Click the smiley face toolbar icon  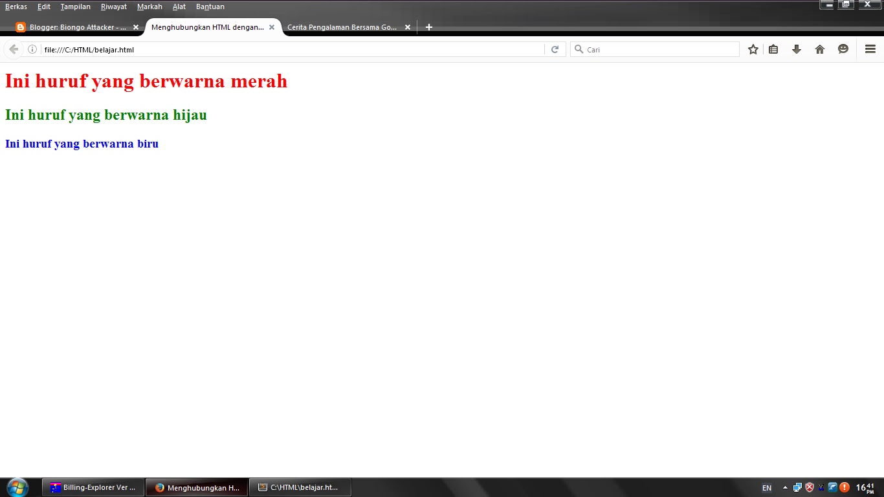point(843,49)
